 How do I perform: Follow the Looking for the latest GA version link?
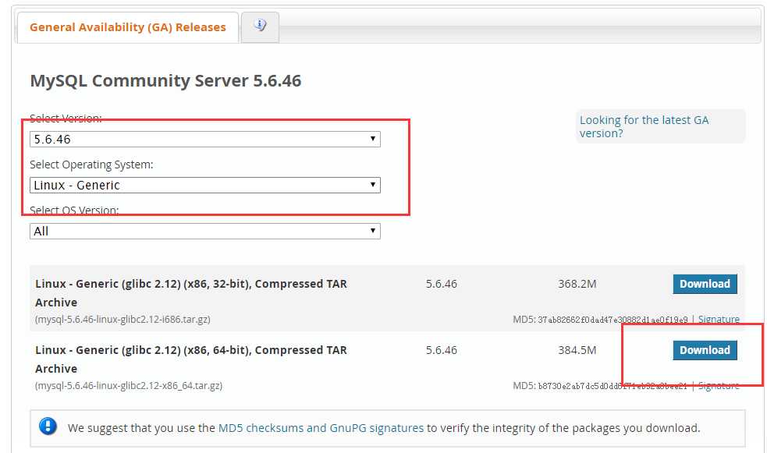pos(644,126)
